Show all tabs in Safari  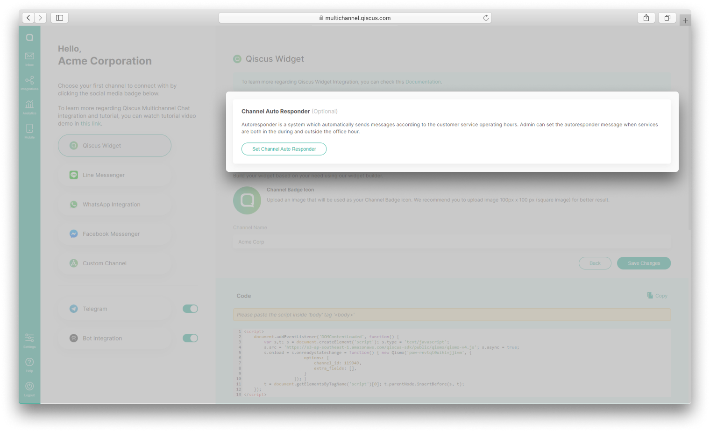point(667,18)
